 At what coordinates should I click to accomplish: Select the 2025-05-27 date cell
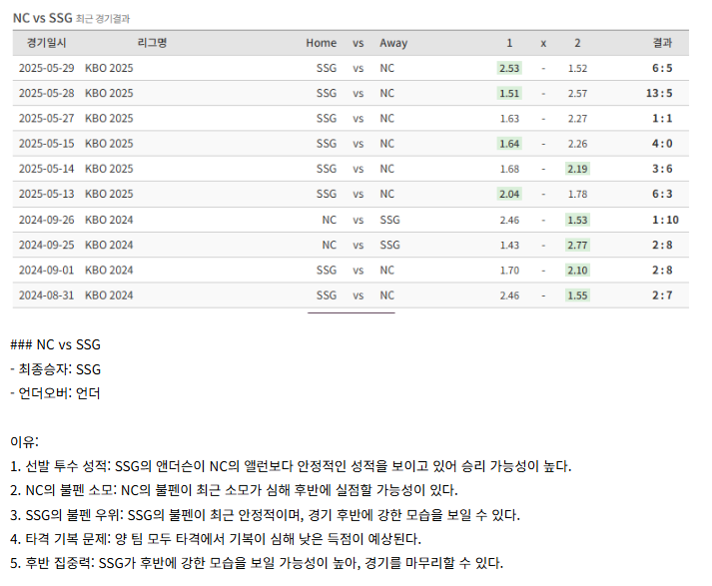[46, 119]
